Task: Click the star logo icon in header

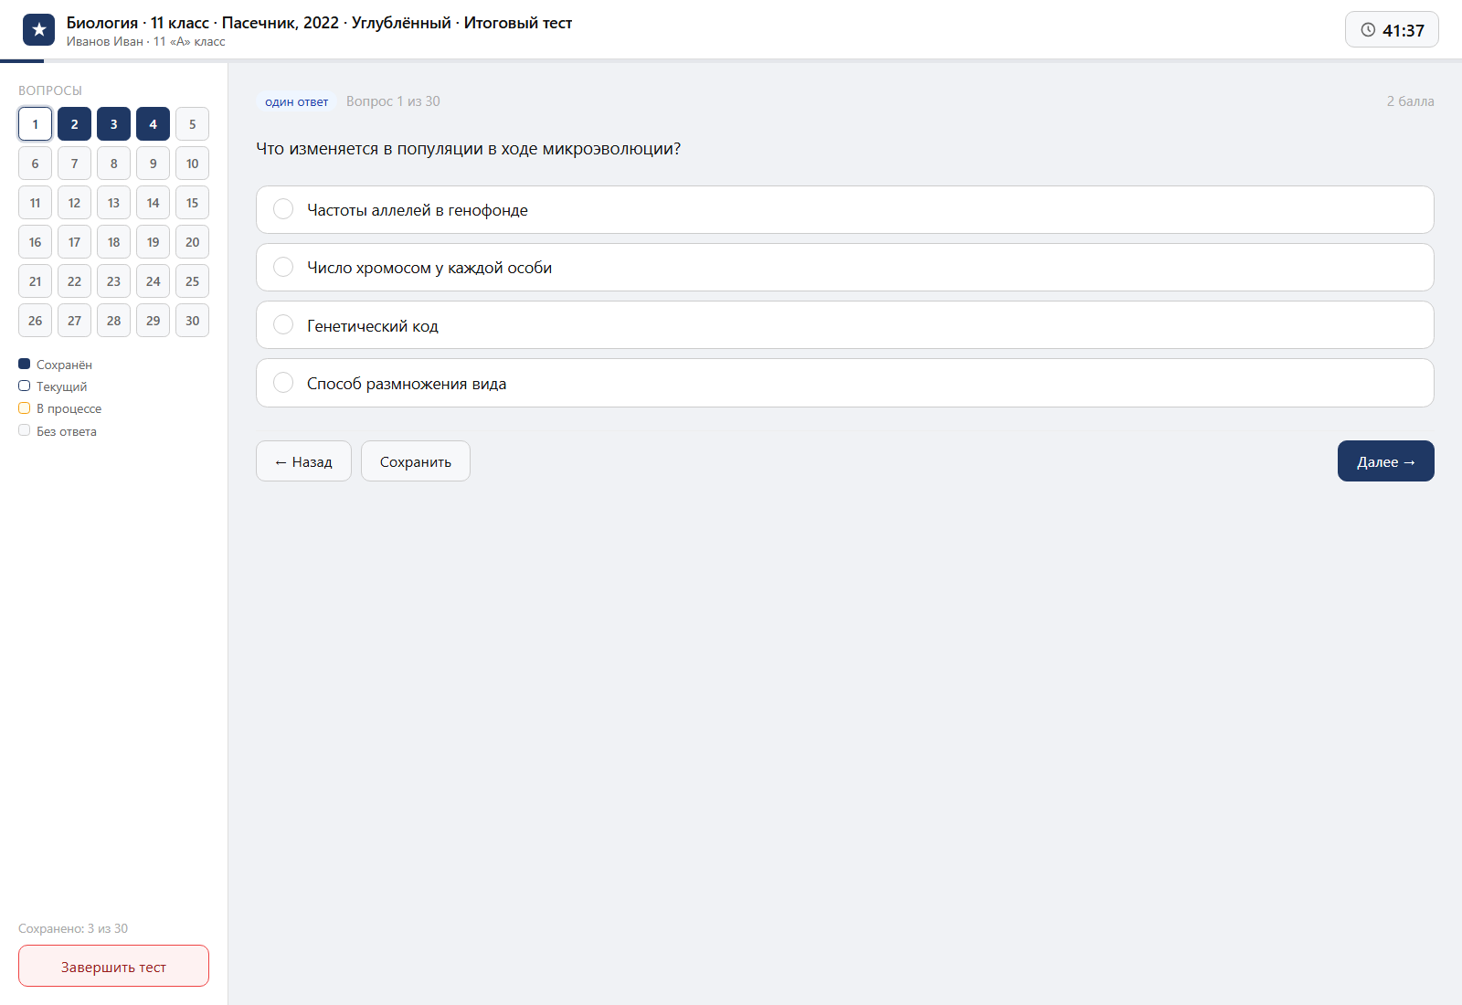Action: click(x=38, y=30)
